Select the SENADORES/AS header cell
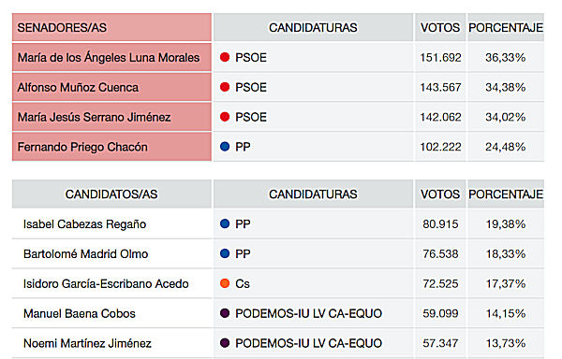562x359 pixels. point(111,27)
